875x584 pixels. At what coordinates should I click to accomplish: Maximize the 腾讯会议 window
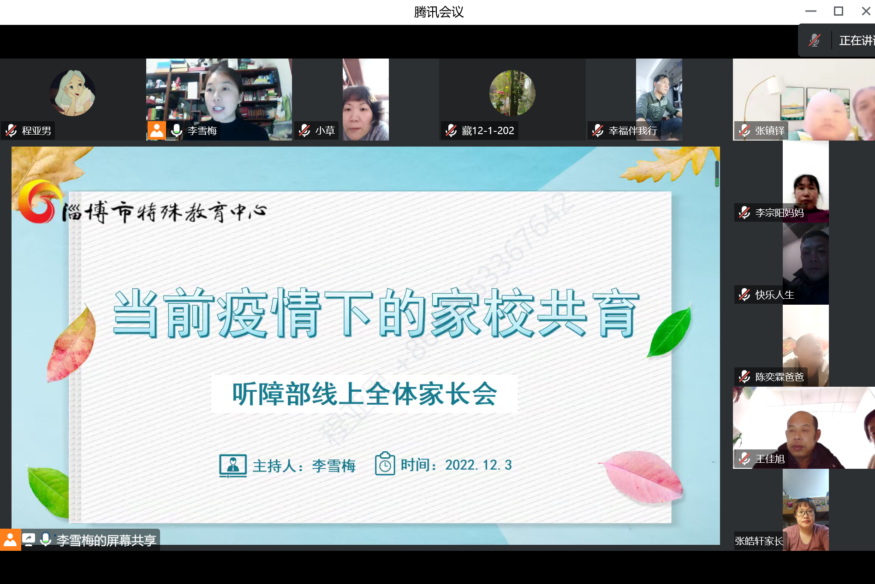pyautogui.click(x=839, y=12)
